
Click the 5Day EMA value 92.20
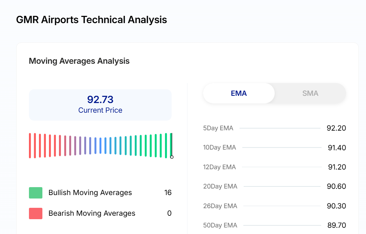[336, 128]
